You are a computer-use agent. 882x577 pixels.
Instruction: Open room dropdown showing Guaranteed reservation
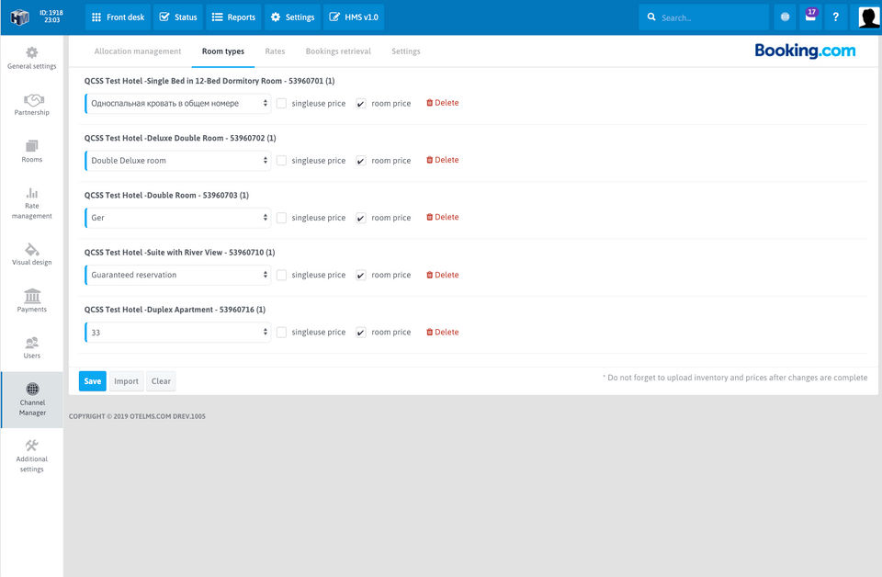click(177, 275)
